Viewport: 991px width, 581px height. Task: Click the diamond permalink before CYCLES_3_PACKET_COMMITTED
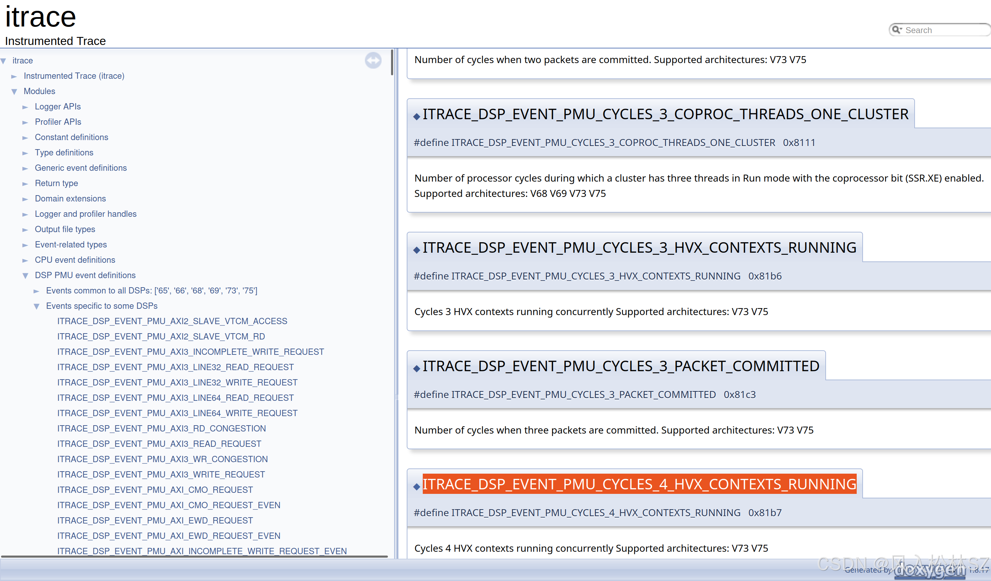pos(417,368)
